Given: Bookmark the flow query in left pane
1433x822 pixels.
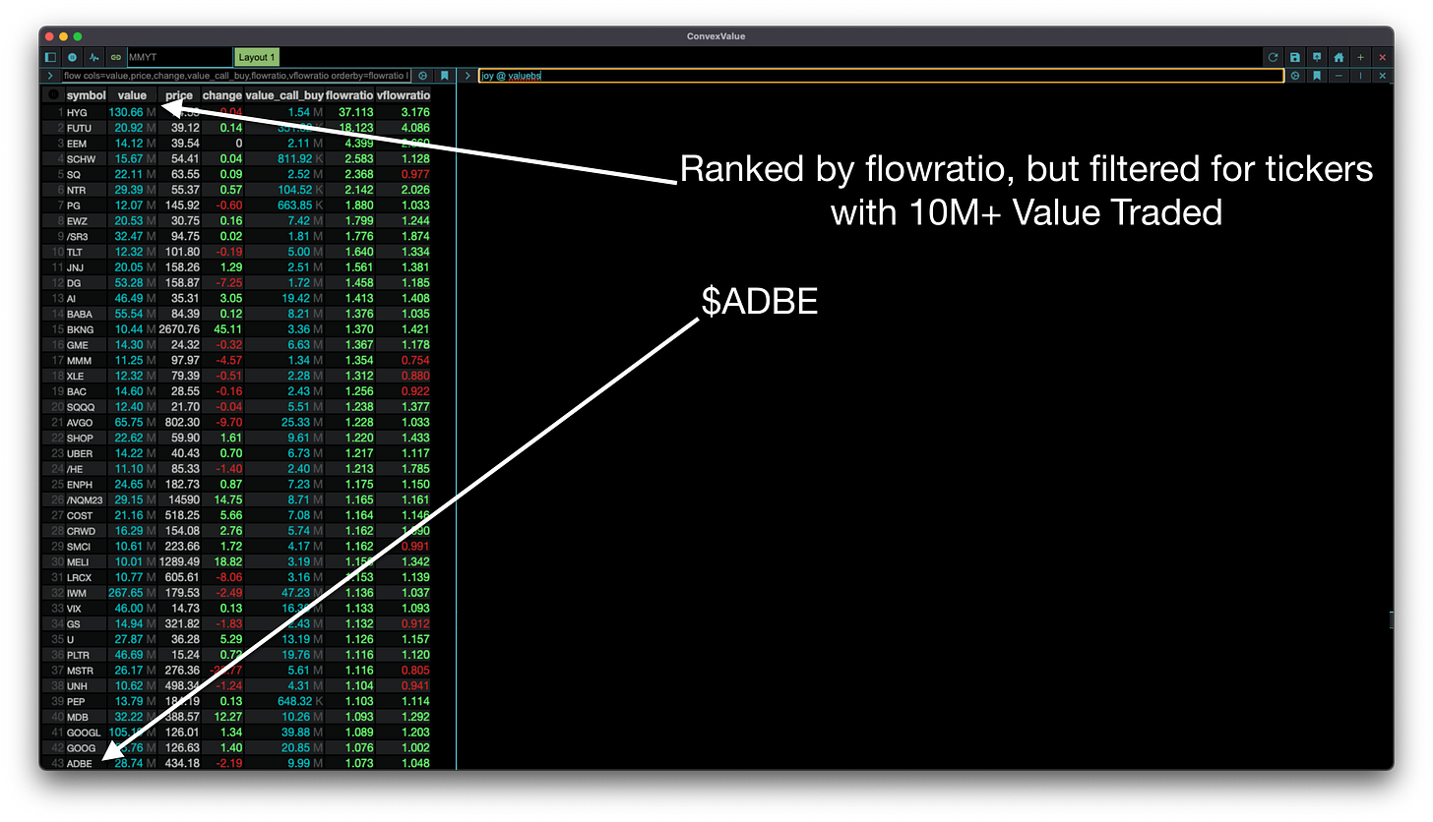Looking at the screenshot, I should pyautogui.click(x=445, y=76).
